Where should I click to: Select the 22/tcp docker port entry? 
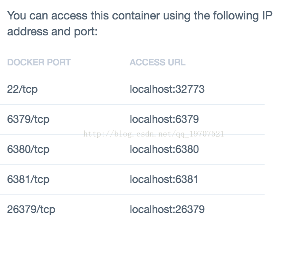[x=22, y=89]
